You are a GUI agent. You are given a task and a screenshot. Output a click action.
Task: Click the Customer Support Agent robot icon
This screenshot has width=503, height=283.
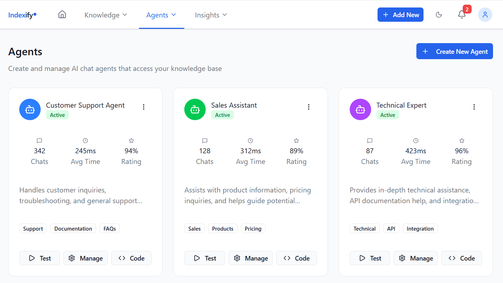[30, 109]
